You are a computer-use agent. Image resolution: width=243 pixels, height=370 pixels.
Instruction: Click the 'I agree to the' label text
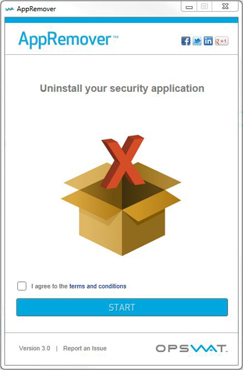pyautogui.click(x=49, y=286)
